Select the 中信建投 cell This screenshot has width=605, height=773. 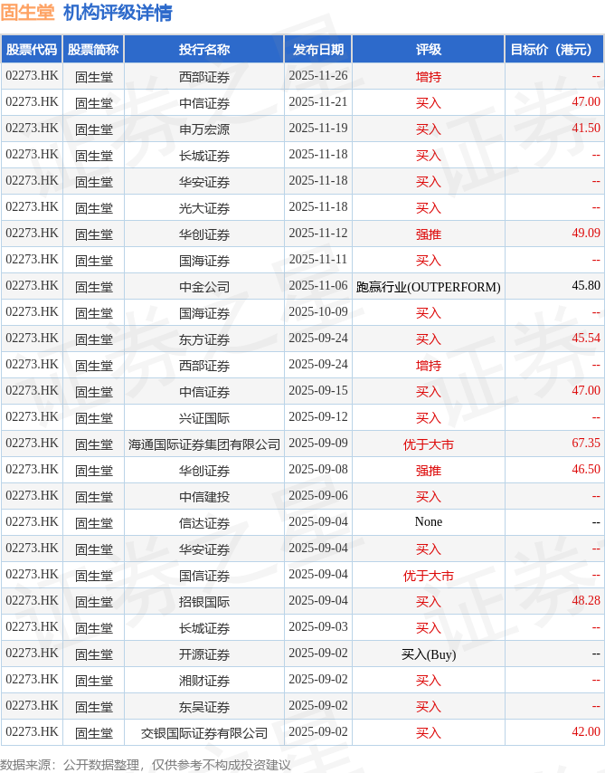(204, 496)
